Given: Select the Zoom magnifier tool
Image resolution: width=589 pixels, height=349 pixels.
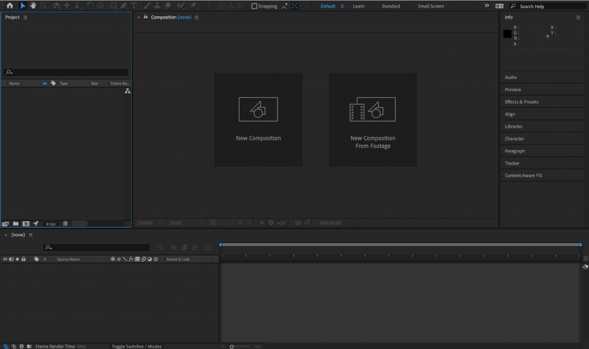Looking at the screenshot, I should [x=44, y=6].
